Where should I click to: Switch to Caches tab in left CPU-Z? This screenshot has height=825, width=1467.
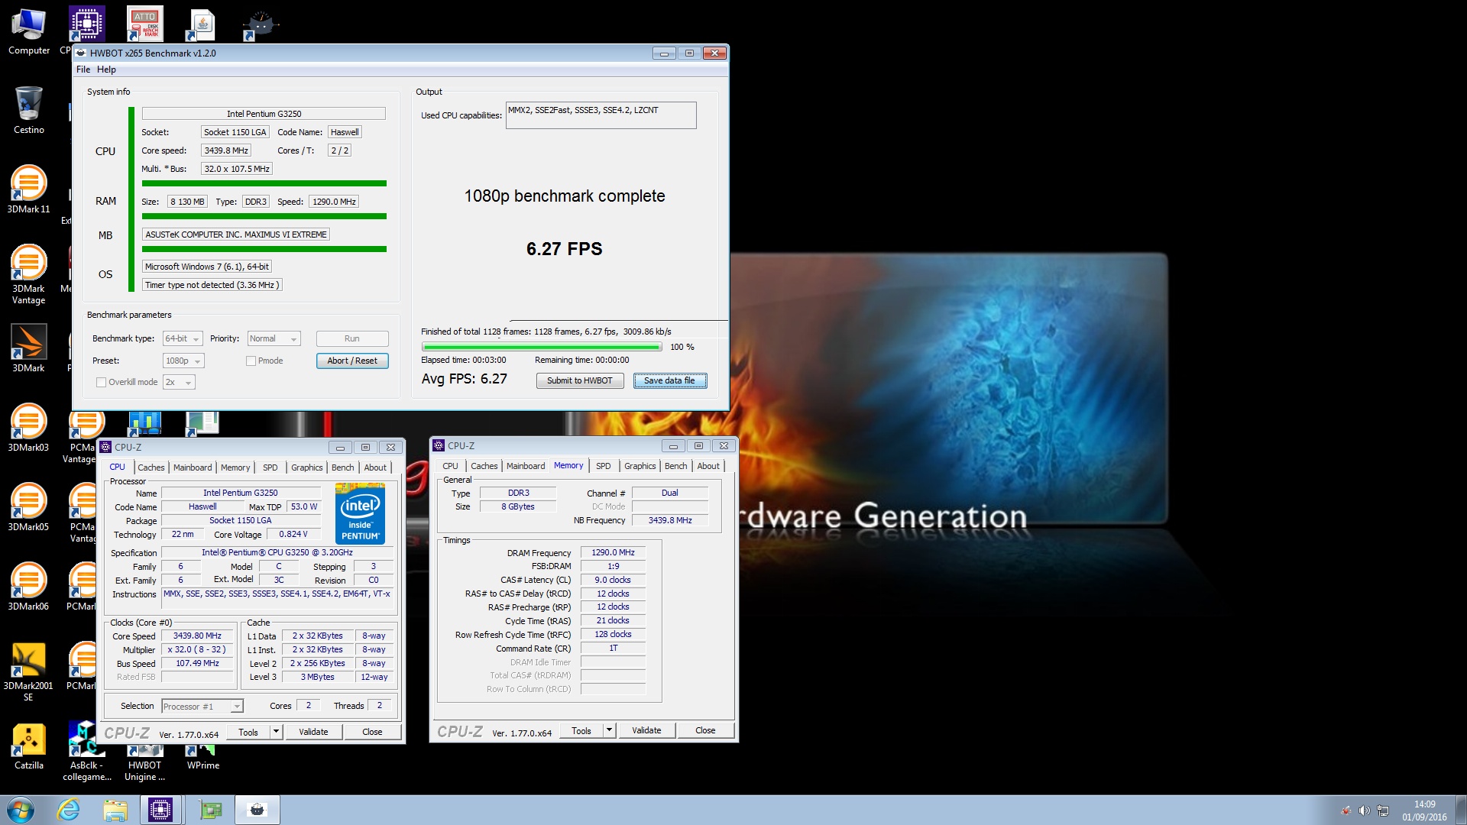[x=151, y=467]
